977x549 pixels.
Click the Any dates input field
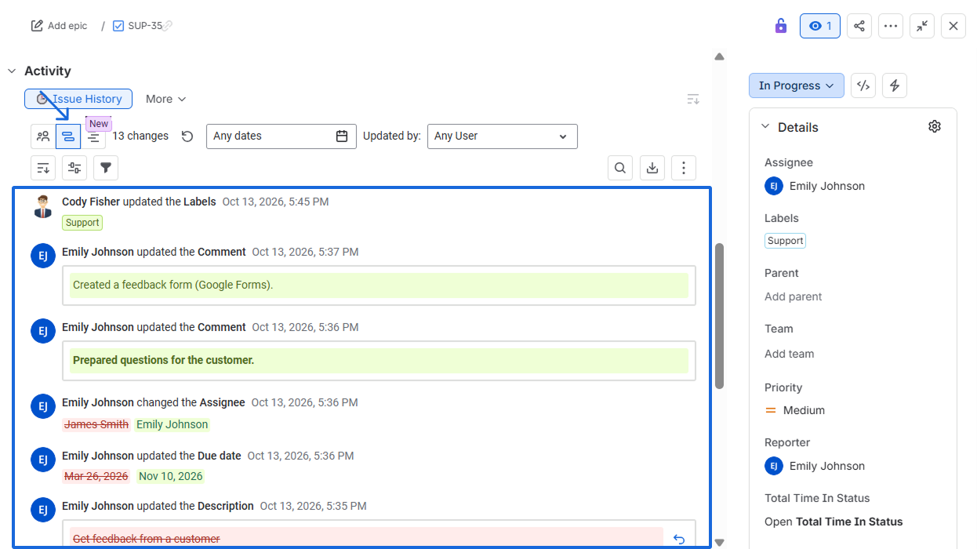coord(281,136)
